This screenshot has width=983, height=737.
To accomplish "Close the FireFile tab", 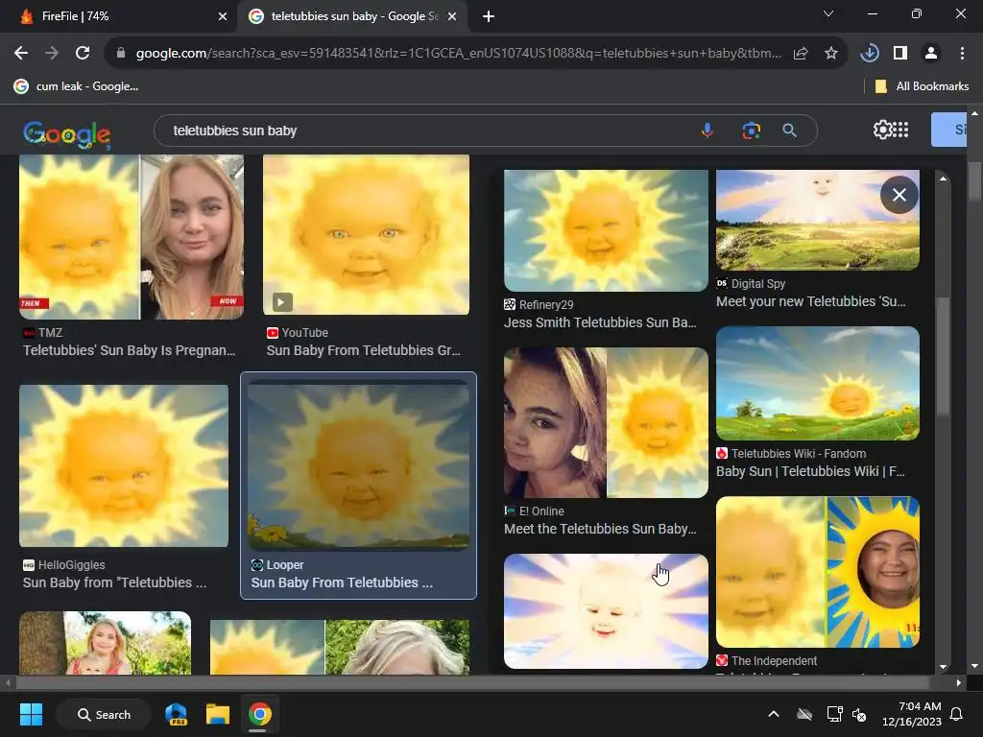I will [223, 16].
